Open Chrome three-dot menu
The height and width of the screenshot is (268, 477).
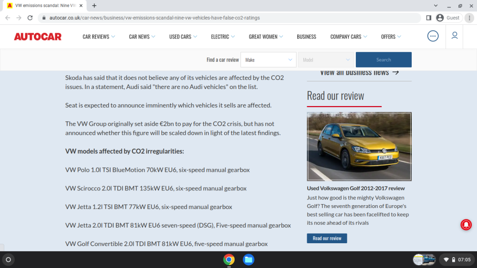click(x=469, y=18)
